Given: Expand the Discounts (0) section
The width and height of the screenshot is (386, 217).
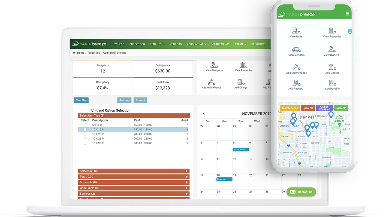Looking at the screenshot, I should (x=134, y=182).
